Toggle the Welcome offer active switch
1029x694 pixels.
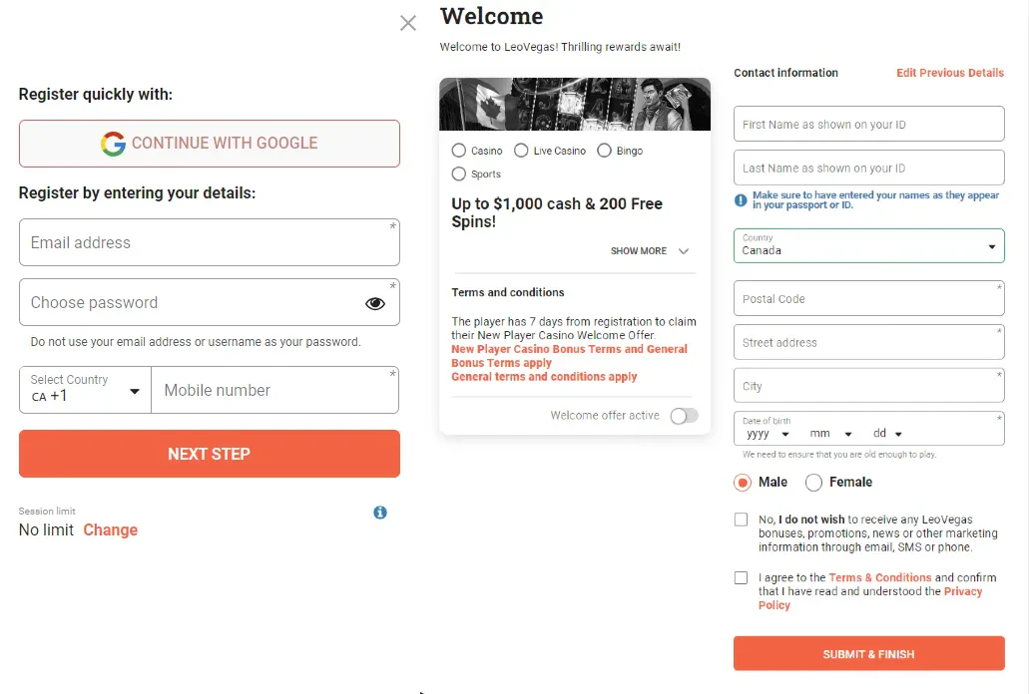pyautogui.click(x=684, y=416)
